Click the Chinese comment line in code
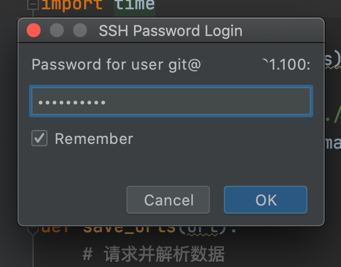The image size is (341, 267). (x=154, y=254)
